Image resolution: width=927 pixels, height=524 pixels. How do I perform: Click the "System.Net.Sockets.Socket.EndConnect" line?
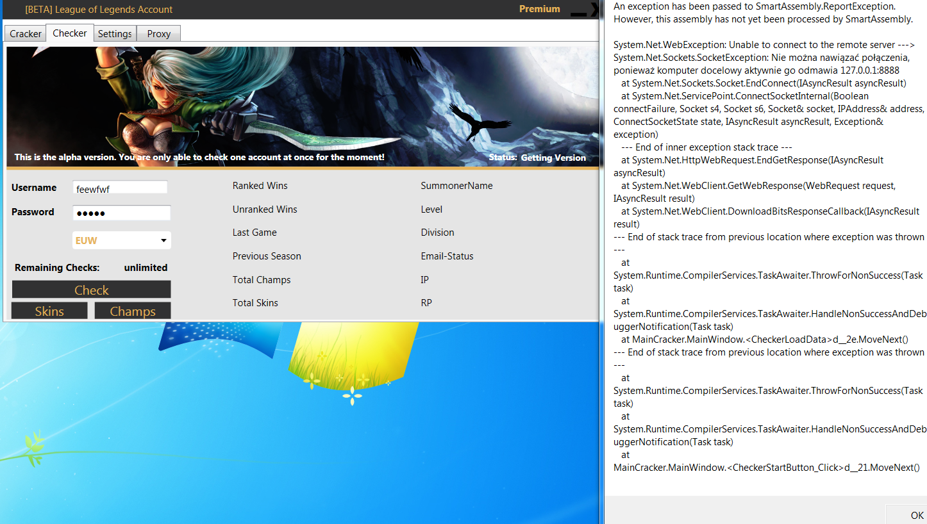pyautogui.click(x=764, y=83)
